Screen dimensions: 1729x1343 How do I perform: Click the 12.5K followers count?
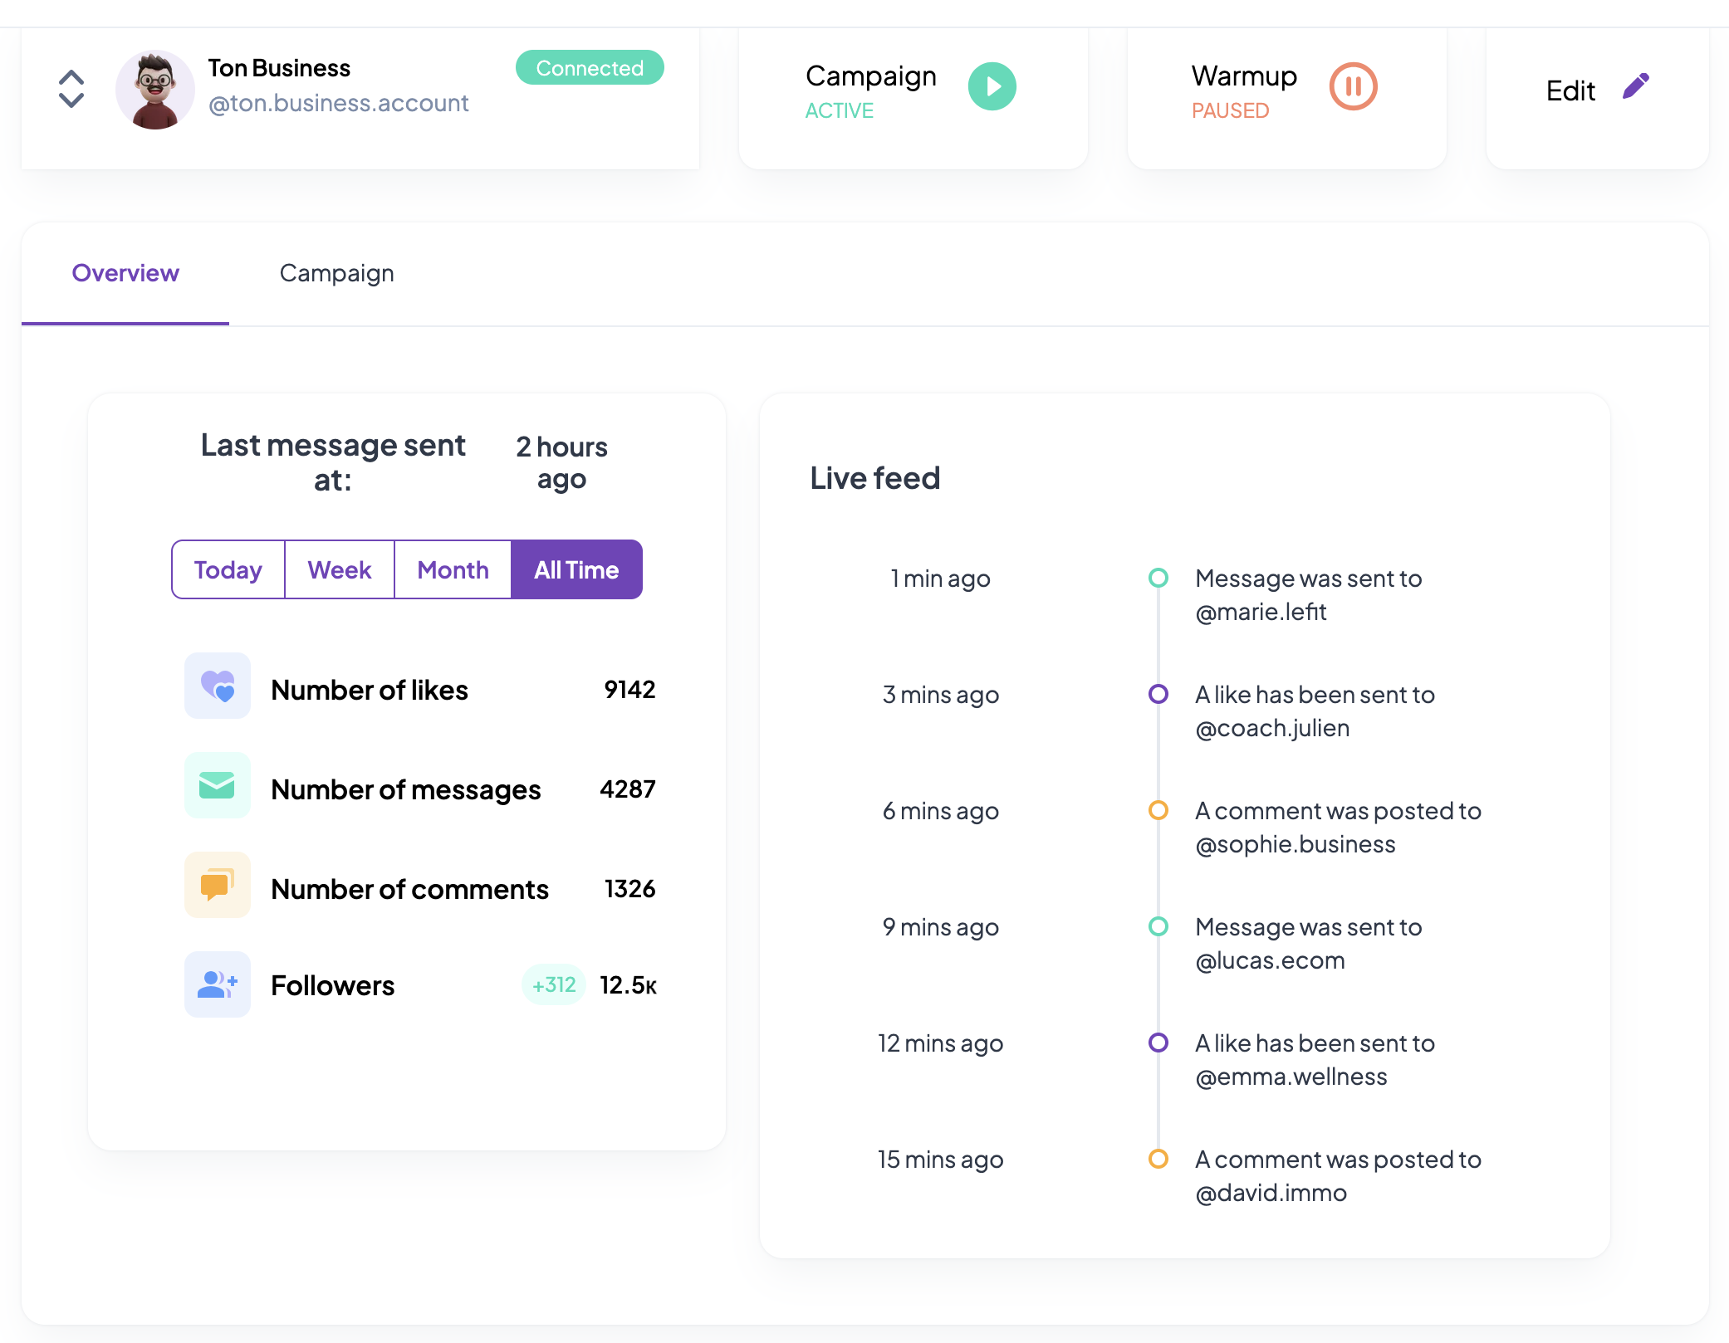629,985
